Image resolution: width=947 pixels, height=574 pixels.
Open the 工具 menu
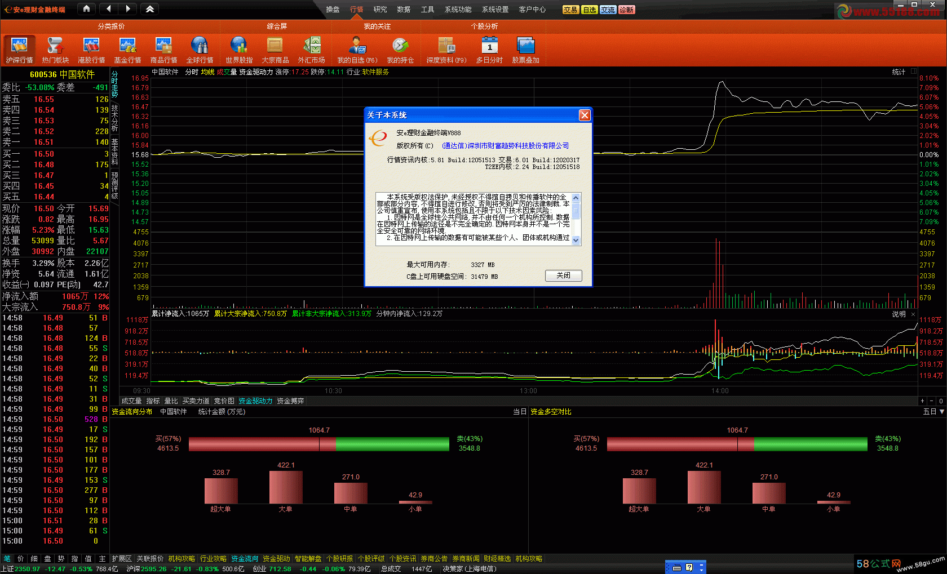[x=427, y=10]
